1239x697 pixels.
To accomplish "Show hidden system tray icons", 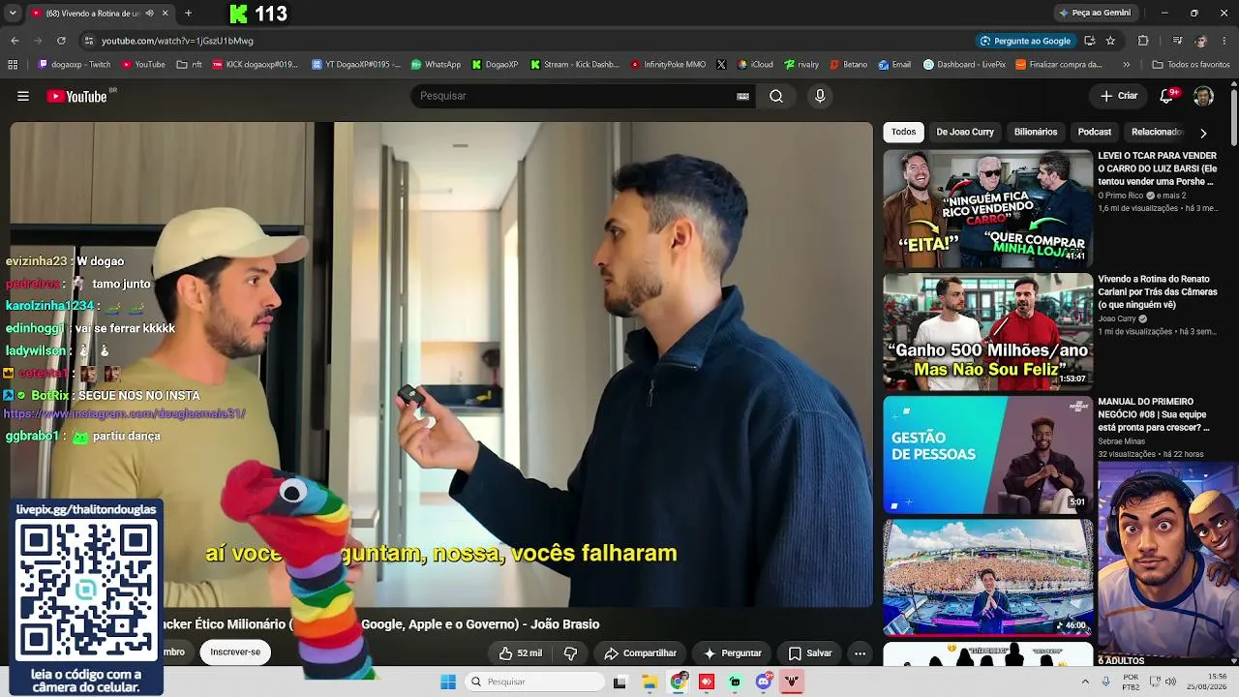I will click(x=1085, y=682).
